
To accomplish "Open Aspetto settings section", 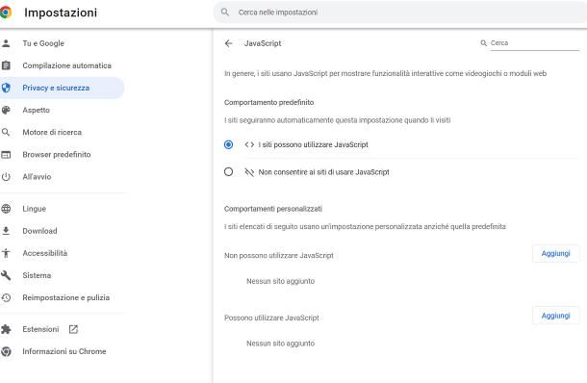I will pos(62,110).
